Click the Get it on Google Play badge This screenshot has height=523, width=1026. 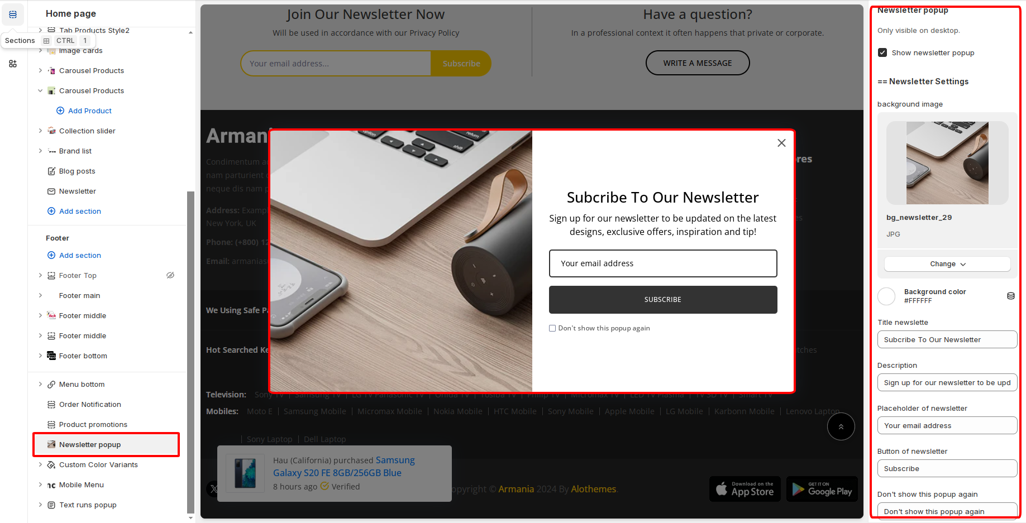click(822, 489)
